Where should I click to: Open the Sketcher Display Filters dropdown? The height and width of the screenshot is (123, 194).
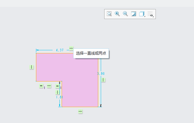151,14
